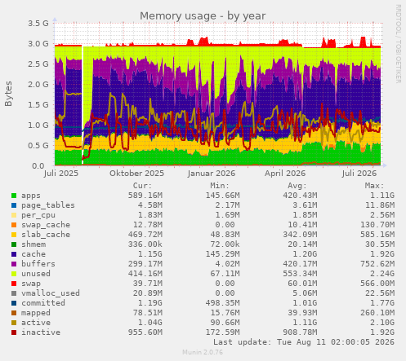The height and width of the screenshot is (361, 406).
Task: Click the 'Last update' timestamp line
Action: click(x=304, y=342)
